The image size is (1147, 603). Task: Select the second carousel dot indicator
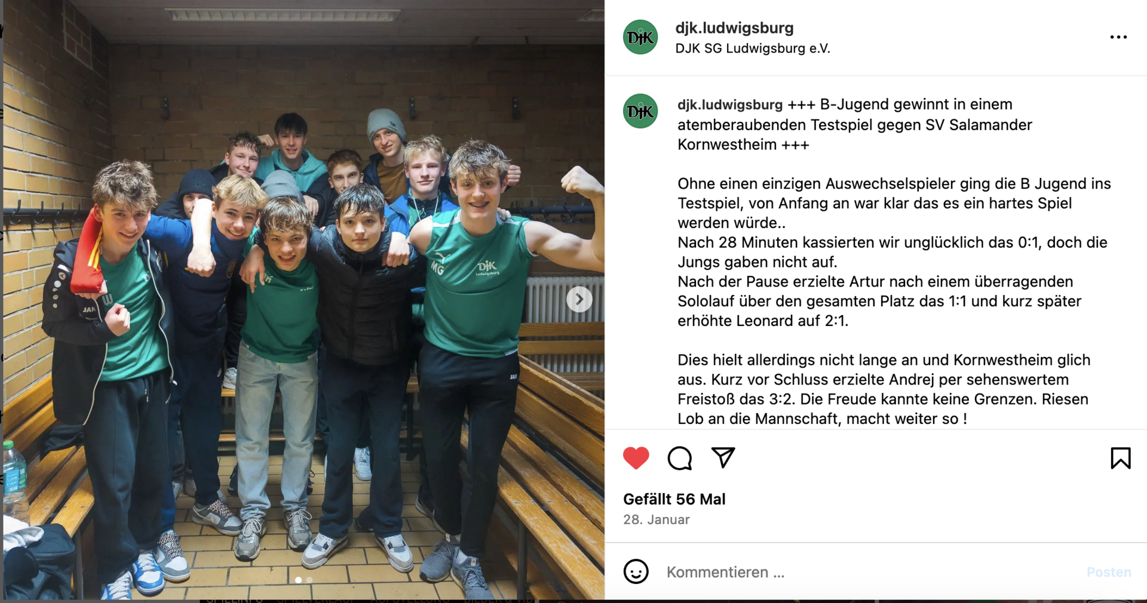click(x=309, y=580)
